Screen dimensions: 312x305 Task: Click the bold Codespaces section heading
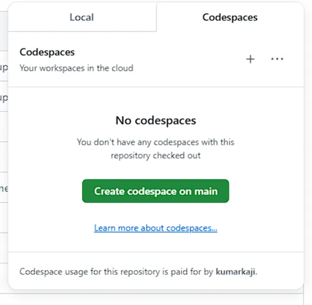[x=47, y=52]
